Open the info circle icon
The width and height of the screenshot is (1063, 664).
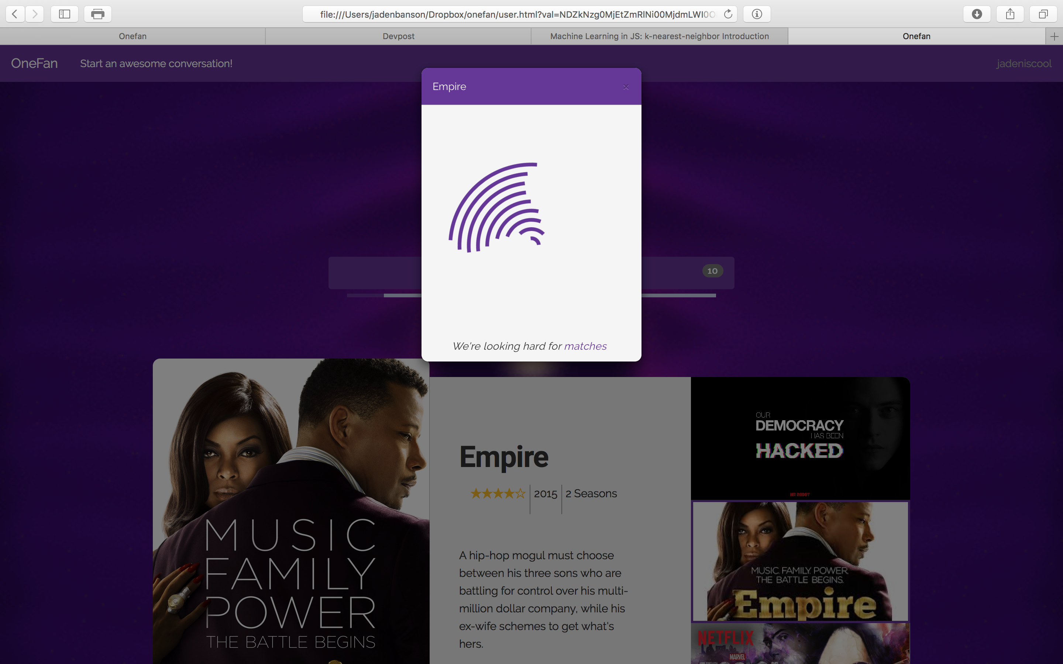[756, 14]
